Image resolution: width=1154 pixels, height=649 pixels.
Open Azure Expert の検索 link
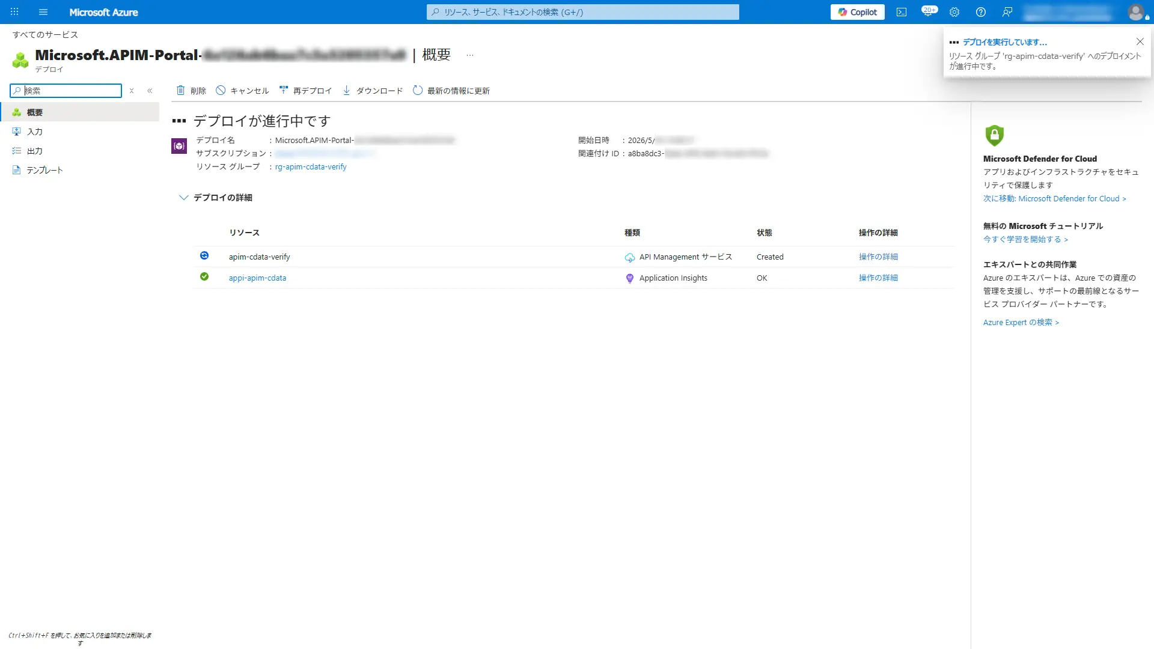1021,323
